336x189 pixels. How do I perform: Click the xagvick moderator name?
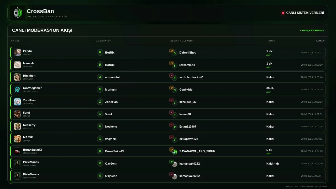(x=110, y=139)
